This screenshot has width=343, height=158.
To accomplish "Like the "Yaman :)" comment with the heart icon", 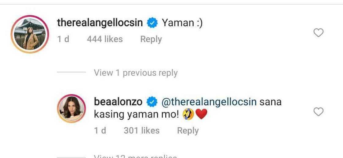I will coord(318,33).
